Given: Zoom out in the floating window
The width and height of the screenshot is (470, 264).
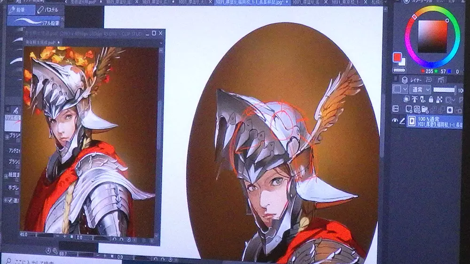Looking at the screenshot, I should tap(57, 236).
